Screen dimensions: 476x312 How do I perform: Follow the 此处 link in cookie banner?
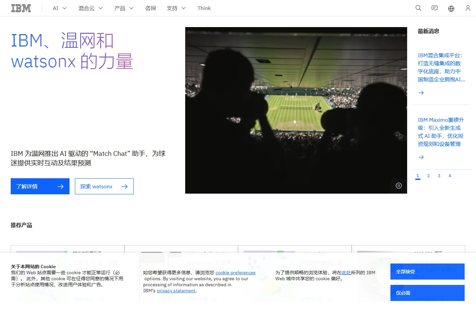tap(346, 273)
